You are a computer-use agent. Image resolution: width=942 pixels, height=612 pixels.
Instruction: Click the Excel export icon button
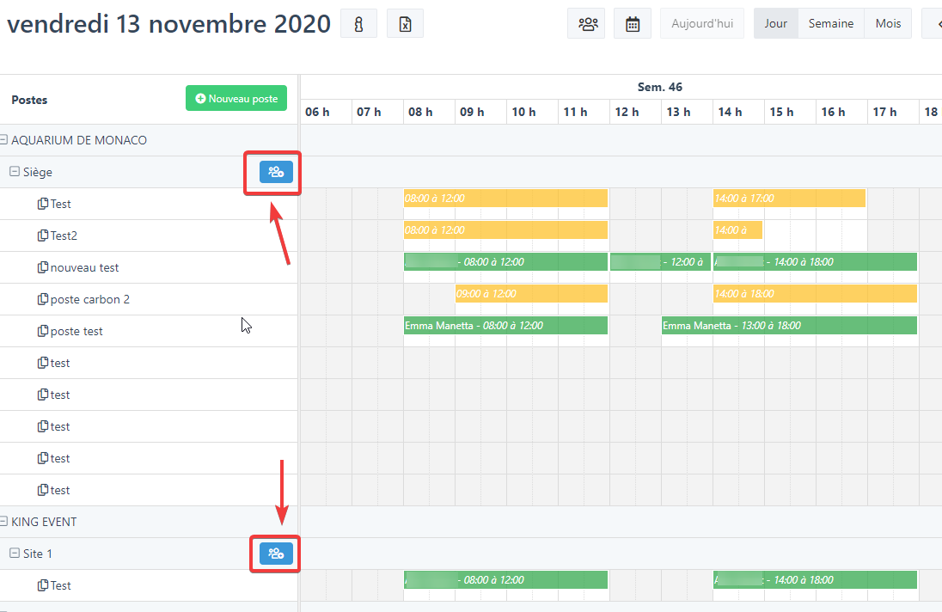pyautogui.click(x=405, y=24)
